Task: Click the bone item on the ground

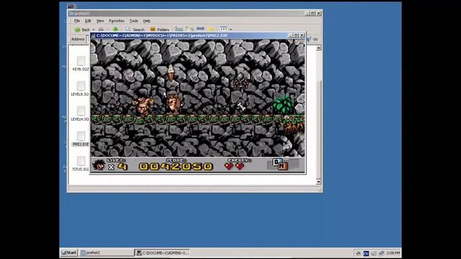Action: 241,106
